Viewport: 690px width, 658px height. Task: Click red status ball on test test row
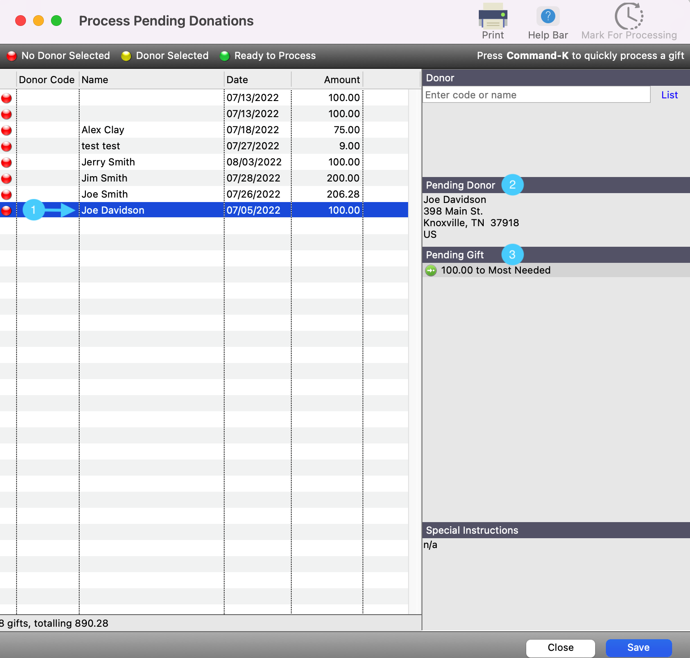click(x=7, y=146)
